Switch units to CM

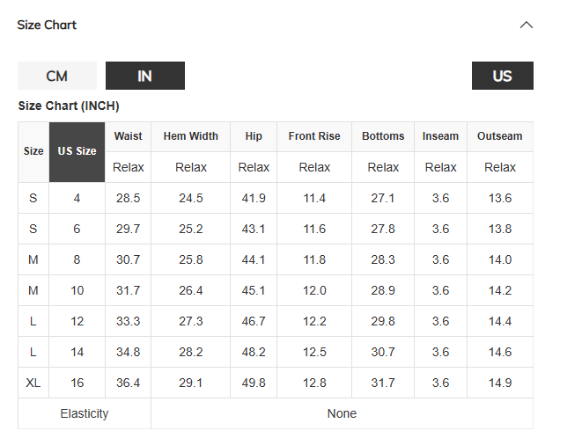click(x=57, y=76)
